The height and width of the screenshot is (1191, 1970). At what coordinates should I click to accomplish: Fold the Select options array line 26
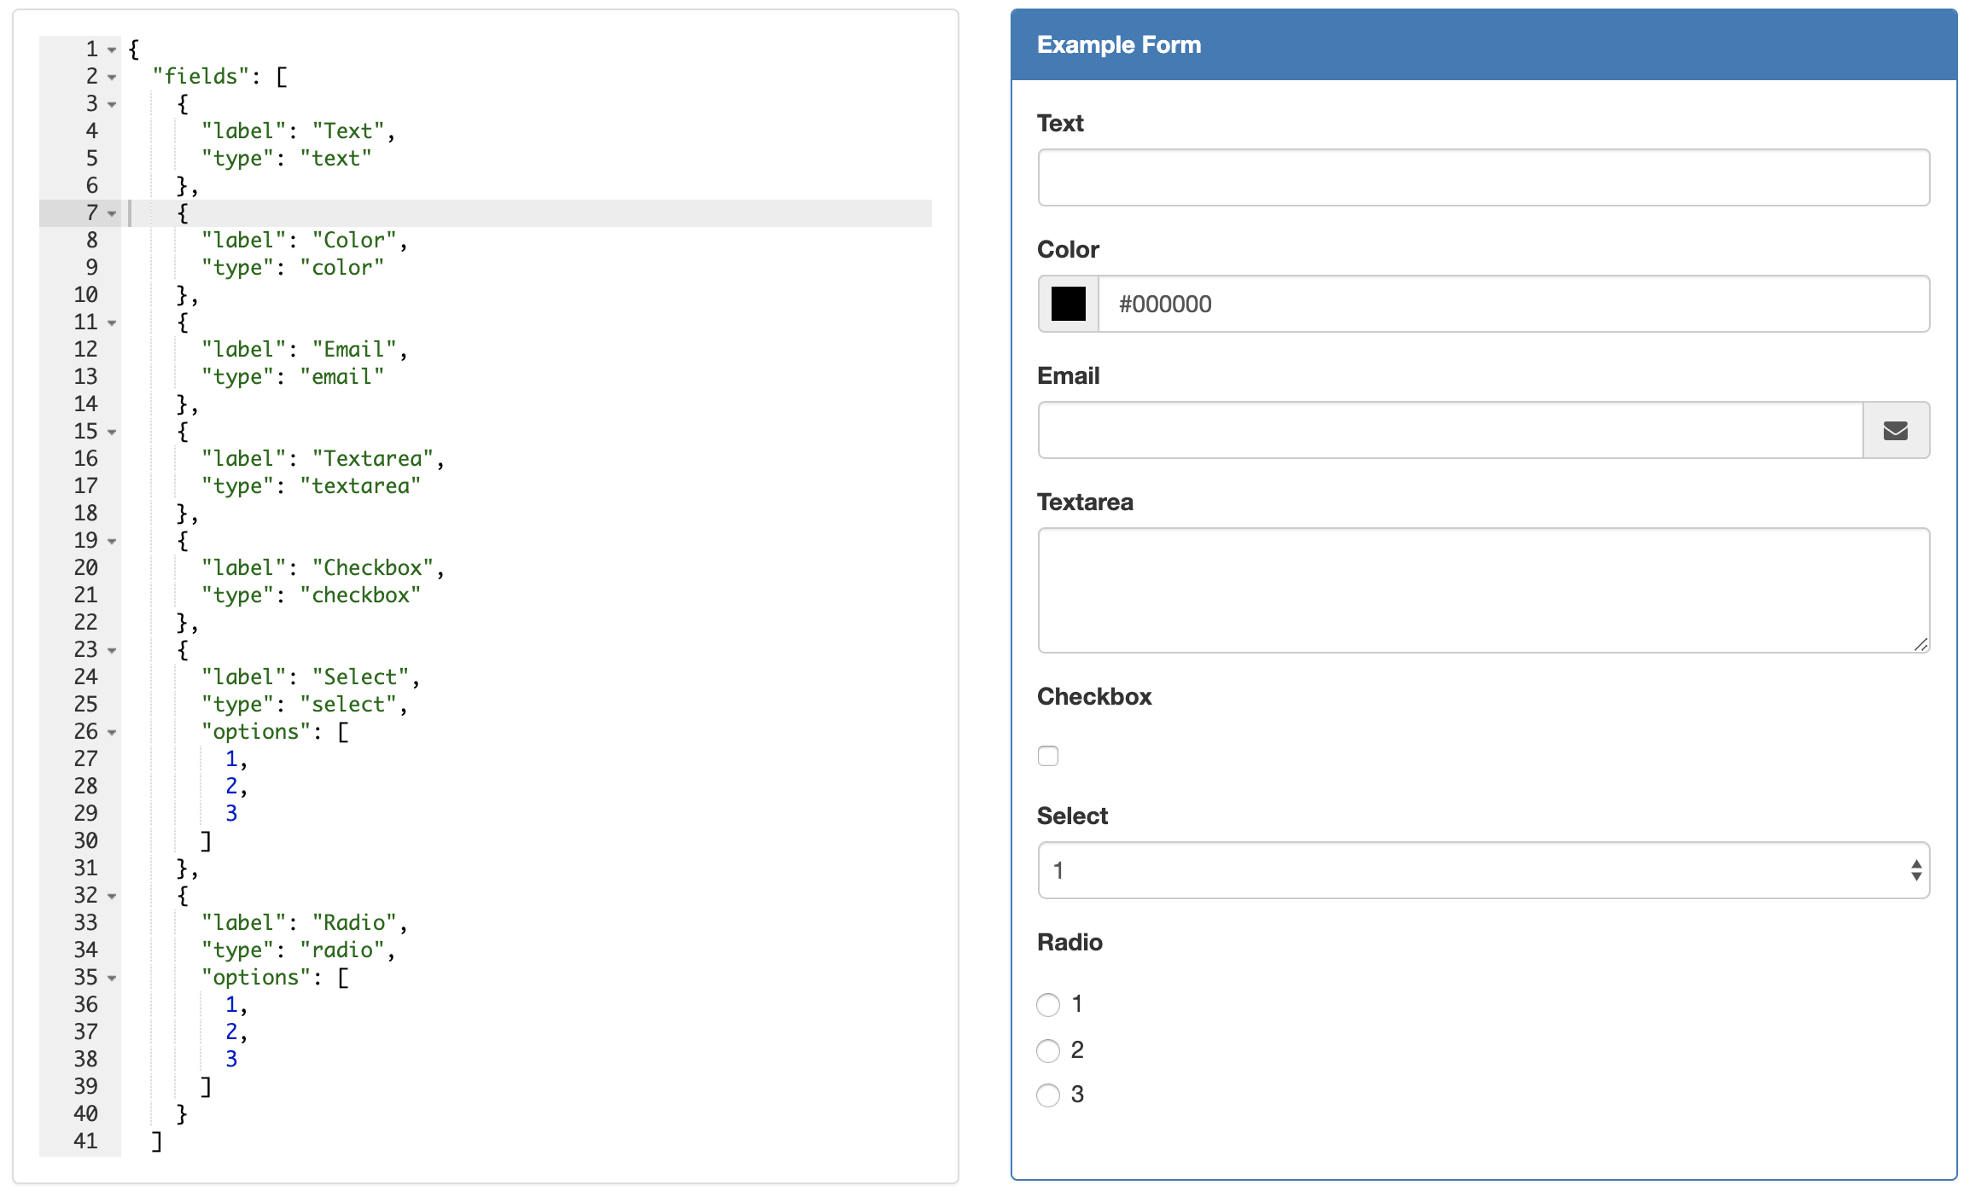[x=112, y=733]
